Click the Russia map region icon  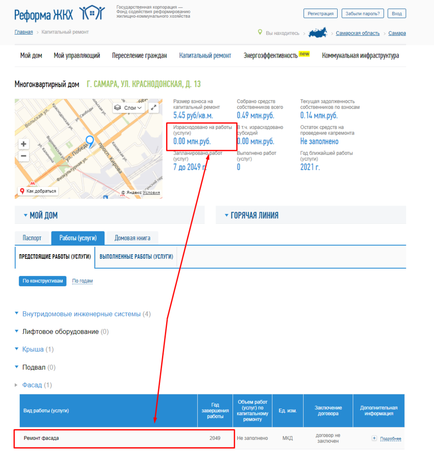(x=318, y=33)
